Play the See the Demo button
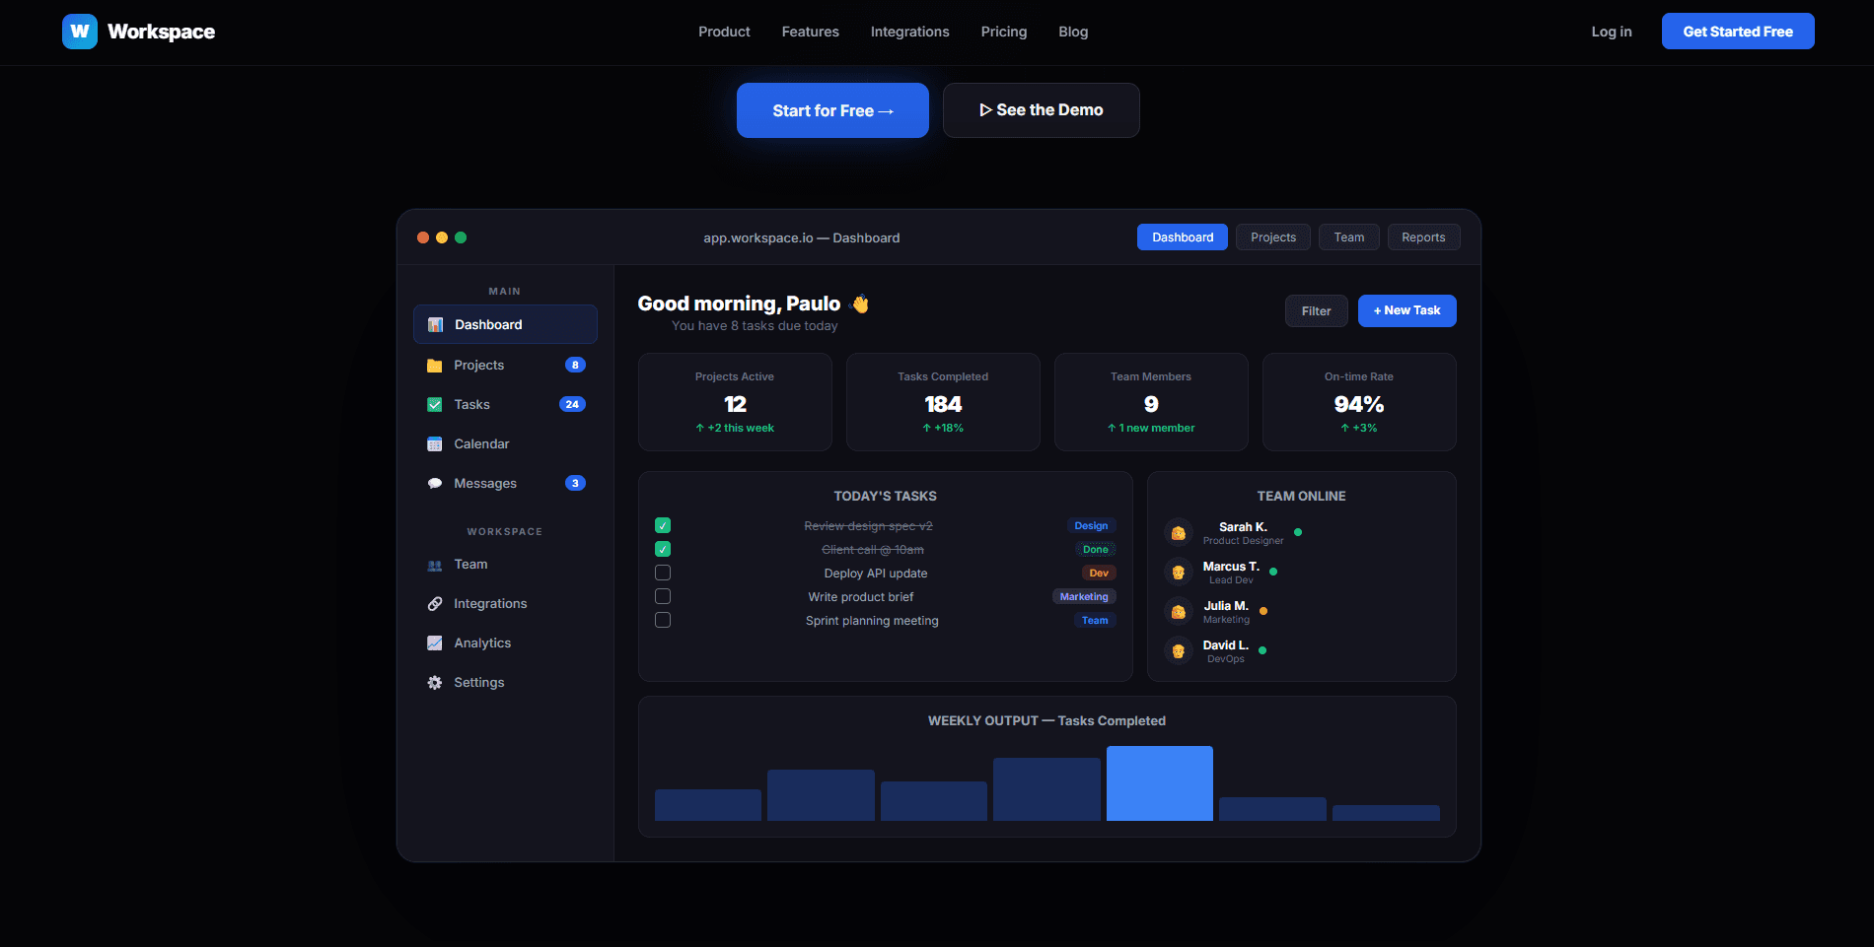1874x947 pixels. click(1042, 110)
